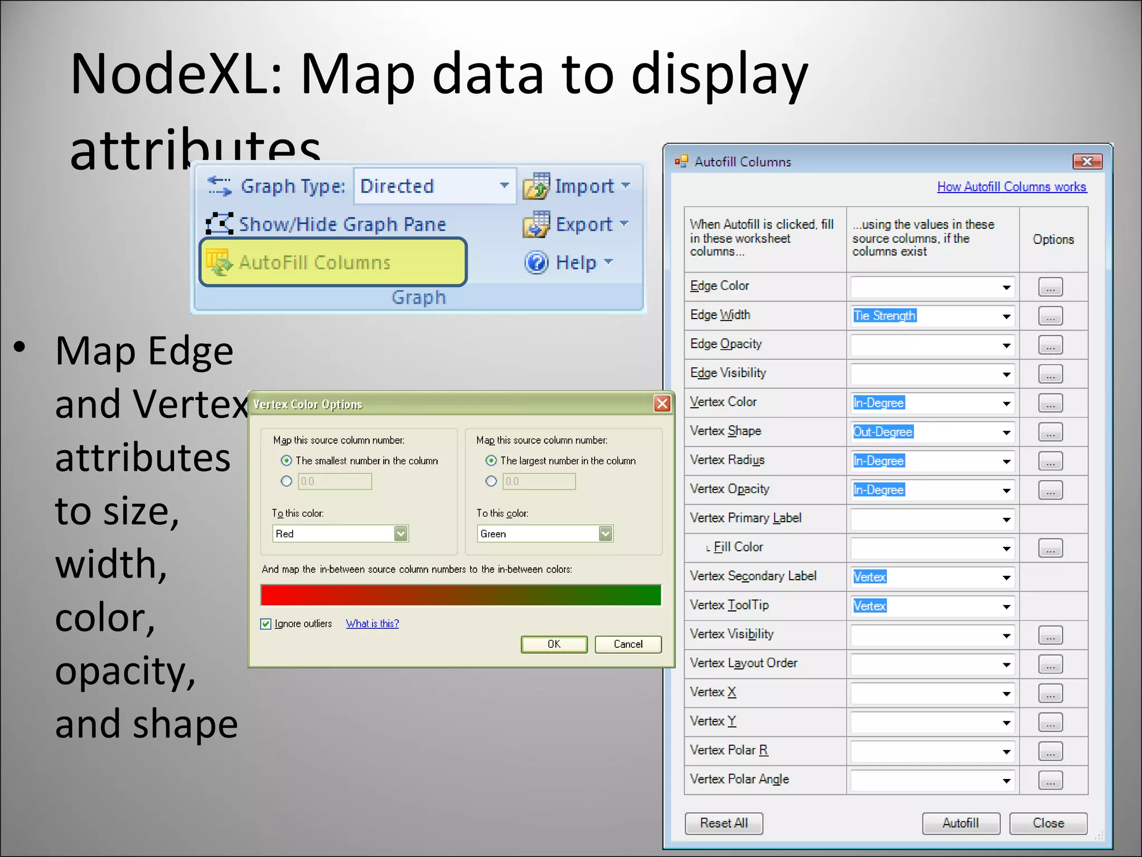Open the Fill Color options button
Viewport: 1142px width, 857px height.
click(x=1050, y=548)
